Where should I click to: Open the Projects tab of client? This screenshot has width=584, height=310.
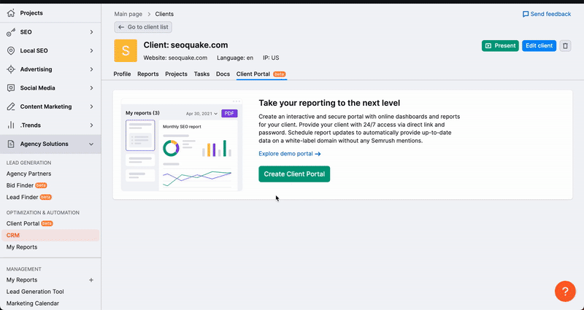[176, 74]
